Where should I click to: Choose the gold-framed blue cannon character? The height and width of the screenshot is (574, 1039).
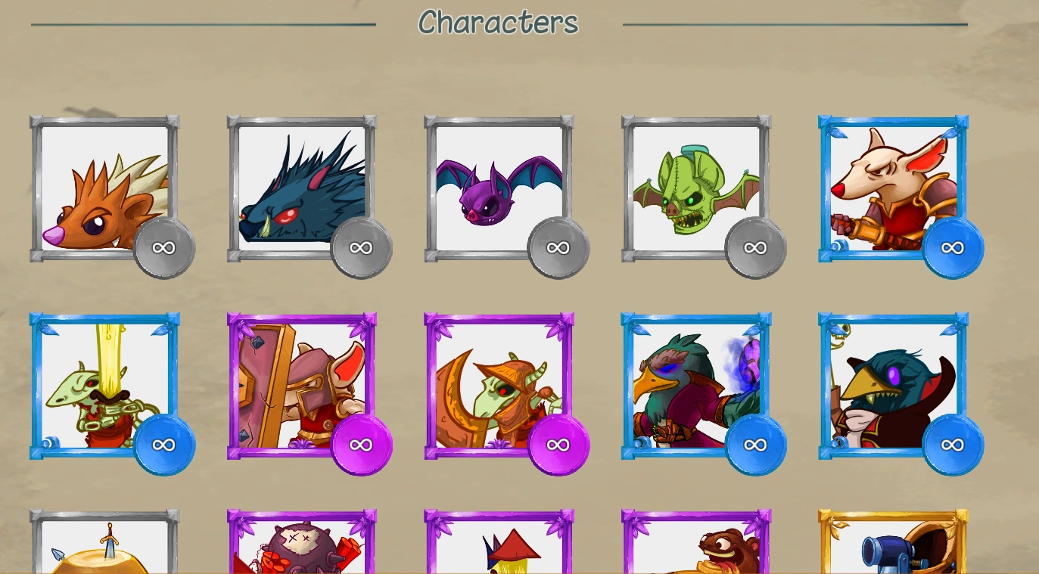[x=893, y=541]
